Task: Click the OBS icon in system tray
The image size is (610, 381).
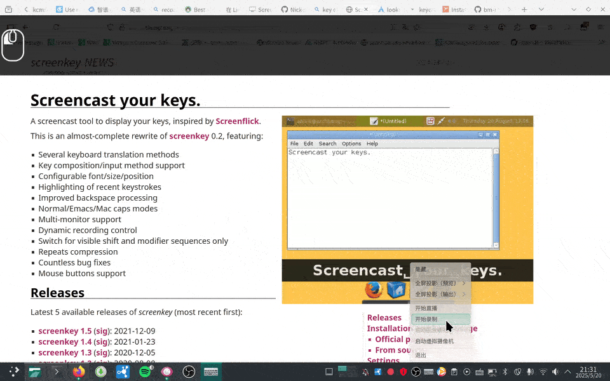Action: [x=416, y=372]
